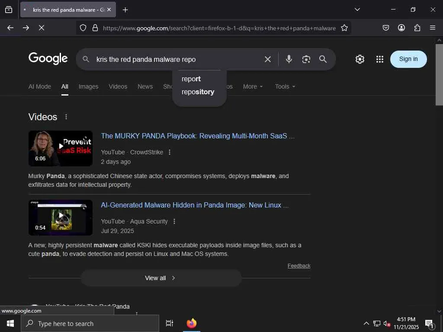Open Save to Pocket icon
The height and width of the screenshot is (332, 443).
(386, 28)
